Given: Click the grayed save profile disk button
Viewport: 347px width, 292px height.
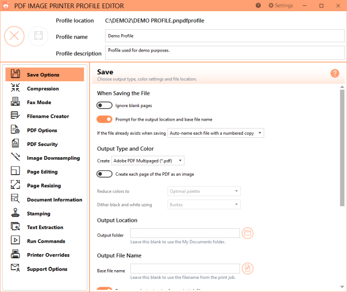Looking at the screenshot, I should (38, 36).
